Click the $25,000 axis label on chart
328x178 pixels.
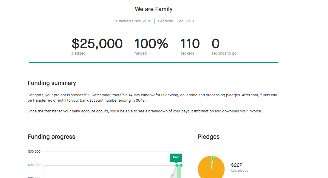pos(34,165)
